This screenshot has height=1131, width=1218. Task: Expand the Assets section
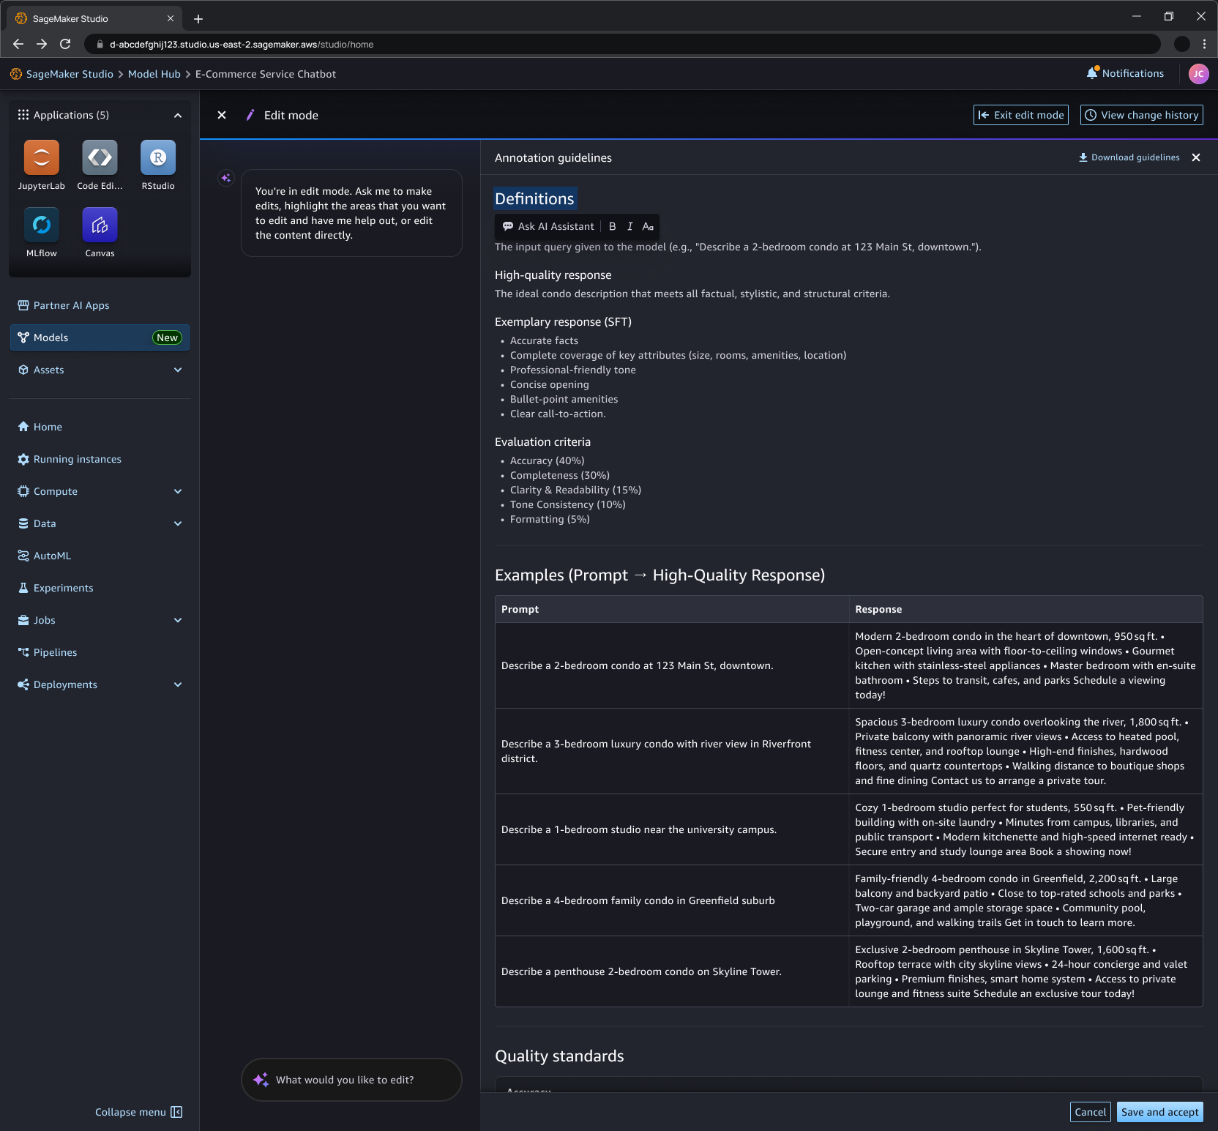[177, 370]
